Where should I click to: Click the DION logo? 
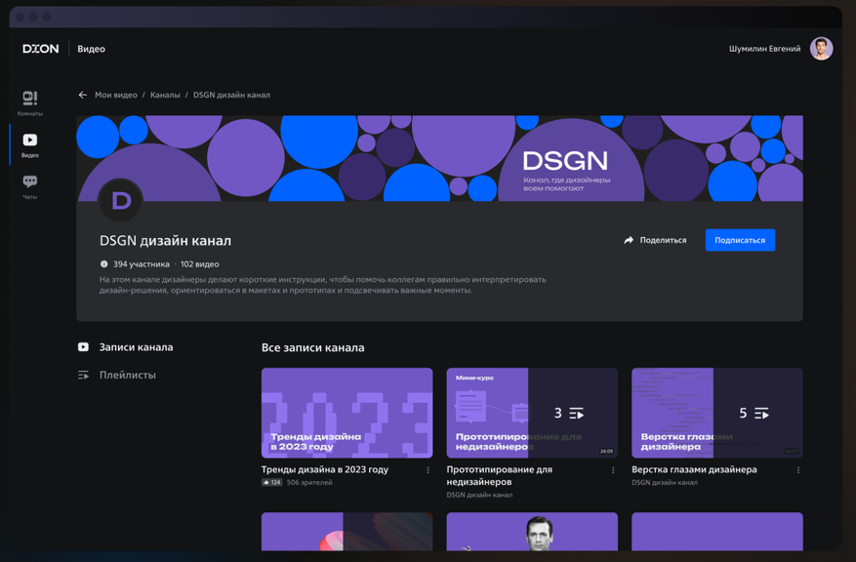(x=41, y=49)
